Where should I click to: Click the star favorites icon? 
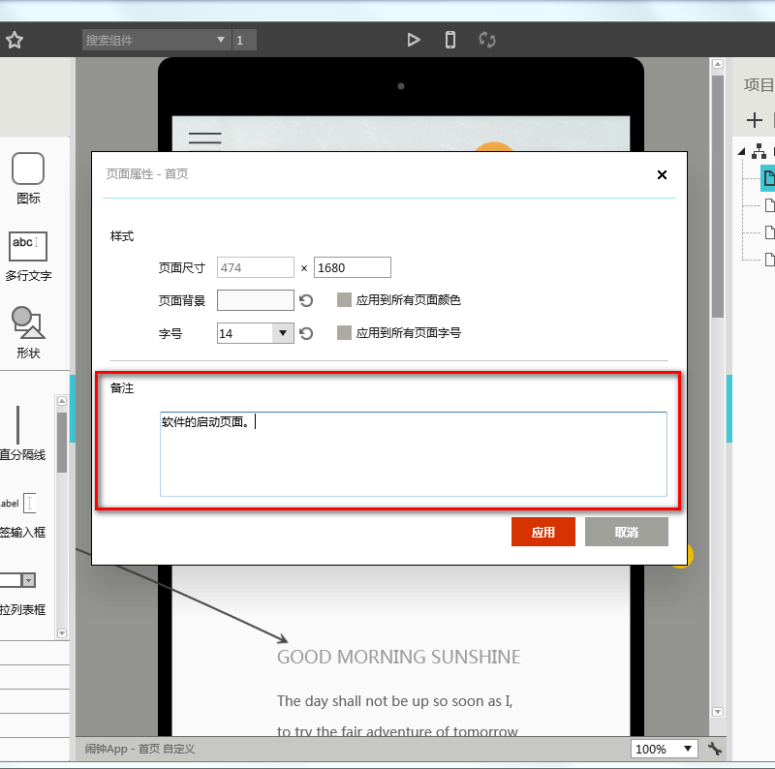15,41
